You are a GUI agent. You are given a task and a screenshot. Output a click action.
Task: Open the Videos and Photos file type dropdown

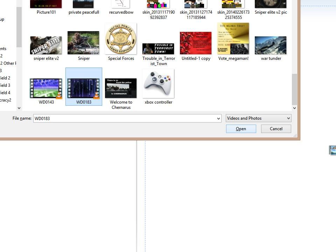(x=258, y=118)
